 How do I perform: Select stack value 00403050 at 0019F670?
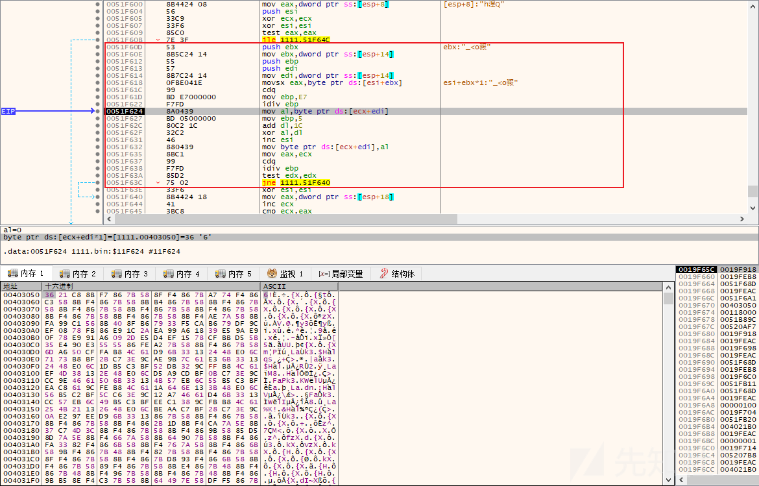[x=738, y=305]
